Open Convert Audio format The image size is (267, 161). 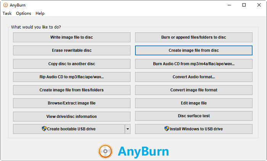coord(194,77)
